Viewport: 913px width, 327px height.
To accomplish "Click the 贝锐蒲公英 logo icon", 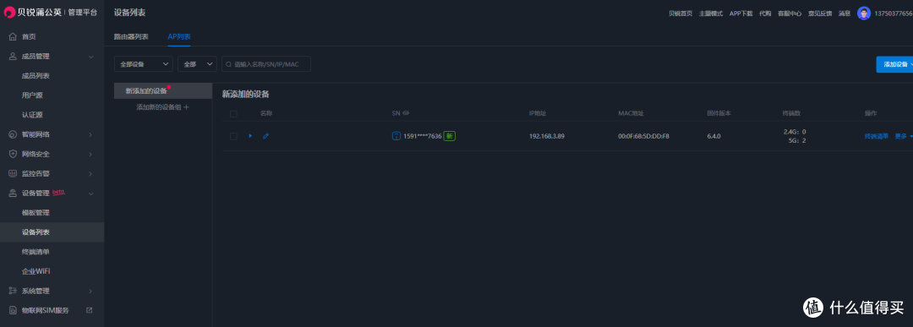I will 10,12.
